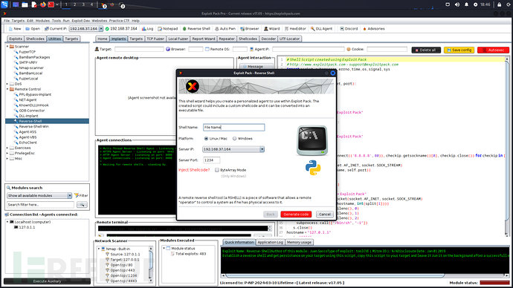The width and height of the screenshot is (513, 288).
Task: Click the Server Port field
Action: click(211, 160)
